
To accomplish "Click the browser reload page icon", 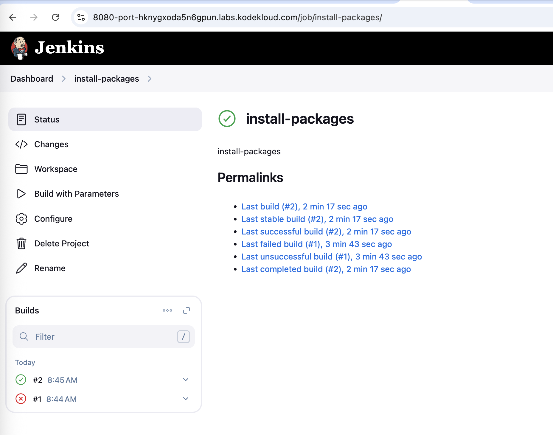I will point(55,18).
